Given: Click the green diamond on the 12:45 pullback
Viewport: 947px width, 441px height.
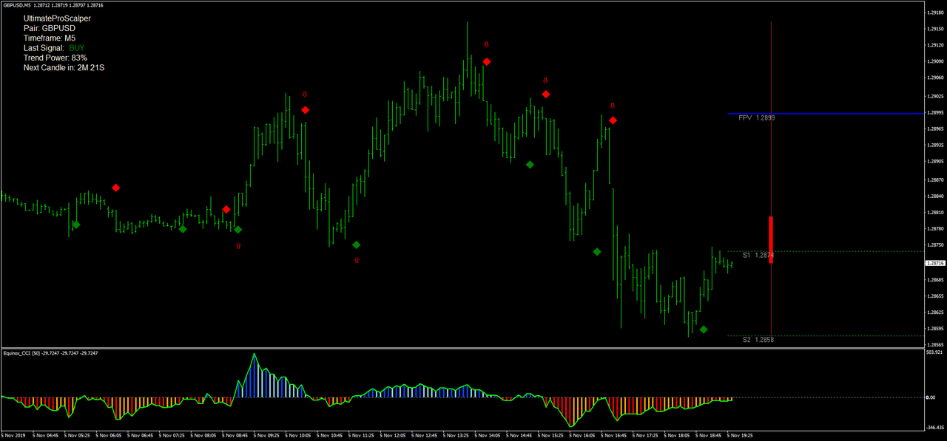Looking at the screenshot, I should pyautogui.click(x=529, y=164).
